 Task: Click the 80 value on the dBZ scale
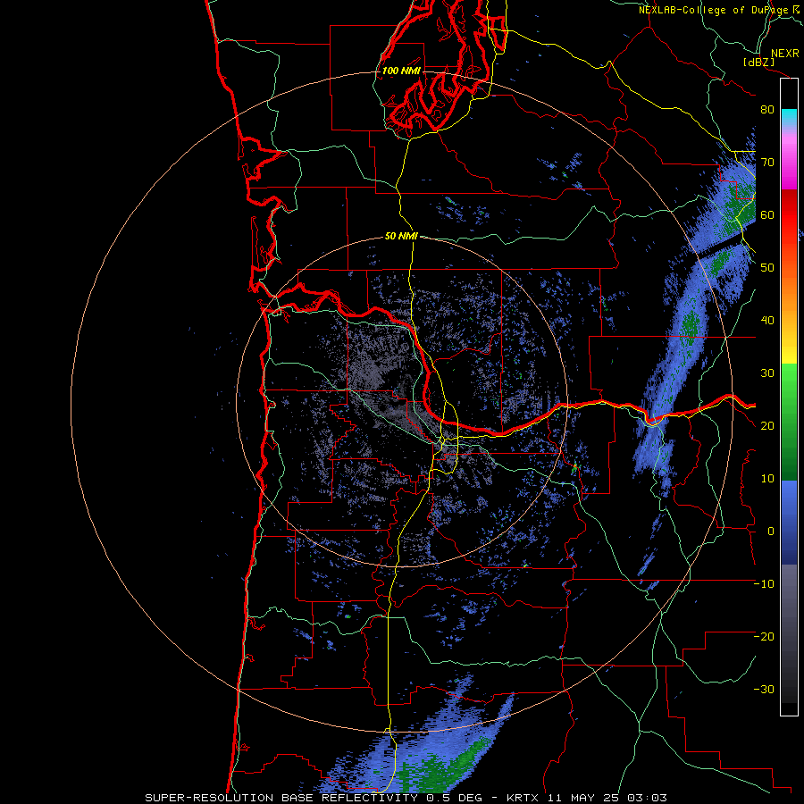tap(767, 110)
